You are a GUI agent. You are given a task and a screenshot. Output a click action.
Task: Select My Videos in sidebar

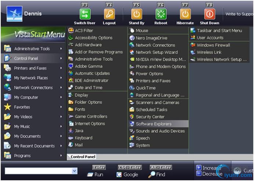[33, 117]
